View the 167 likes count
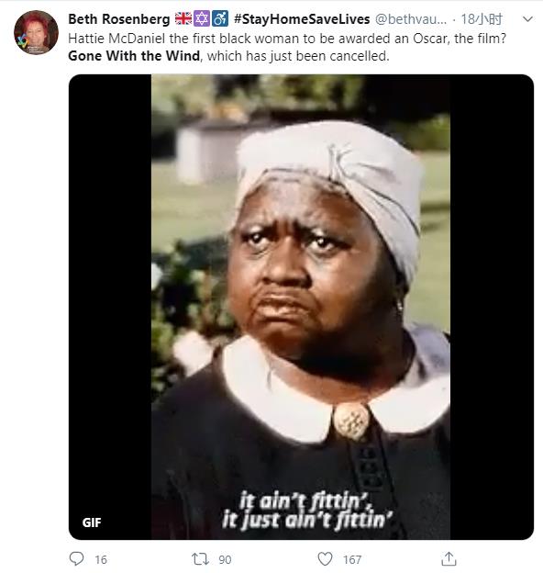 352,559
